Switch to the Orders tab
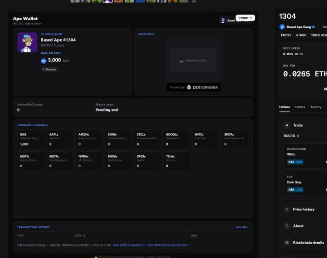 pyautogui.click(x=300, y=107)
